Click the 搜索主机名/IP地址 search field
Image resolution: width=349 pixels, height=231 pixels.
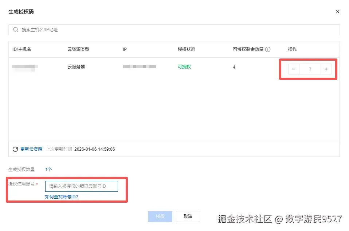pos(109,29)
